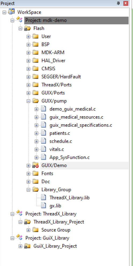Click the pin icon in Project panel header
This screenshot has width=133, height=266.
[118, 3]
